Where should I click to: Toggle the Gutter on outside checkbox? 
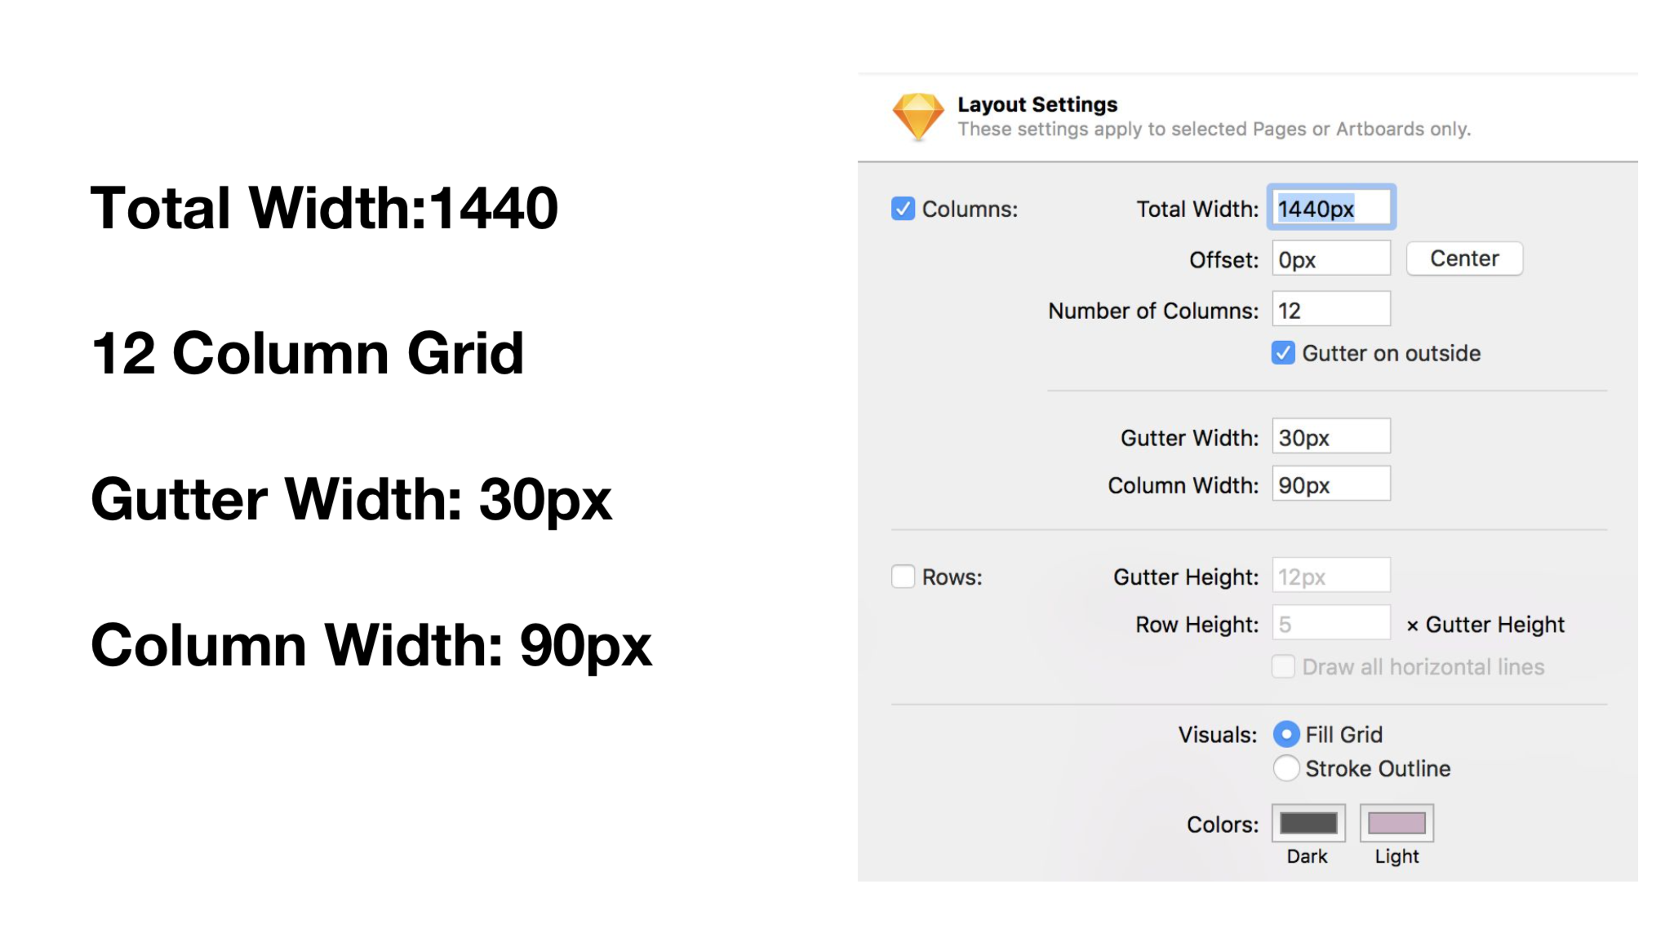coord(1283,353)
